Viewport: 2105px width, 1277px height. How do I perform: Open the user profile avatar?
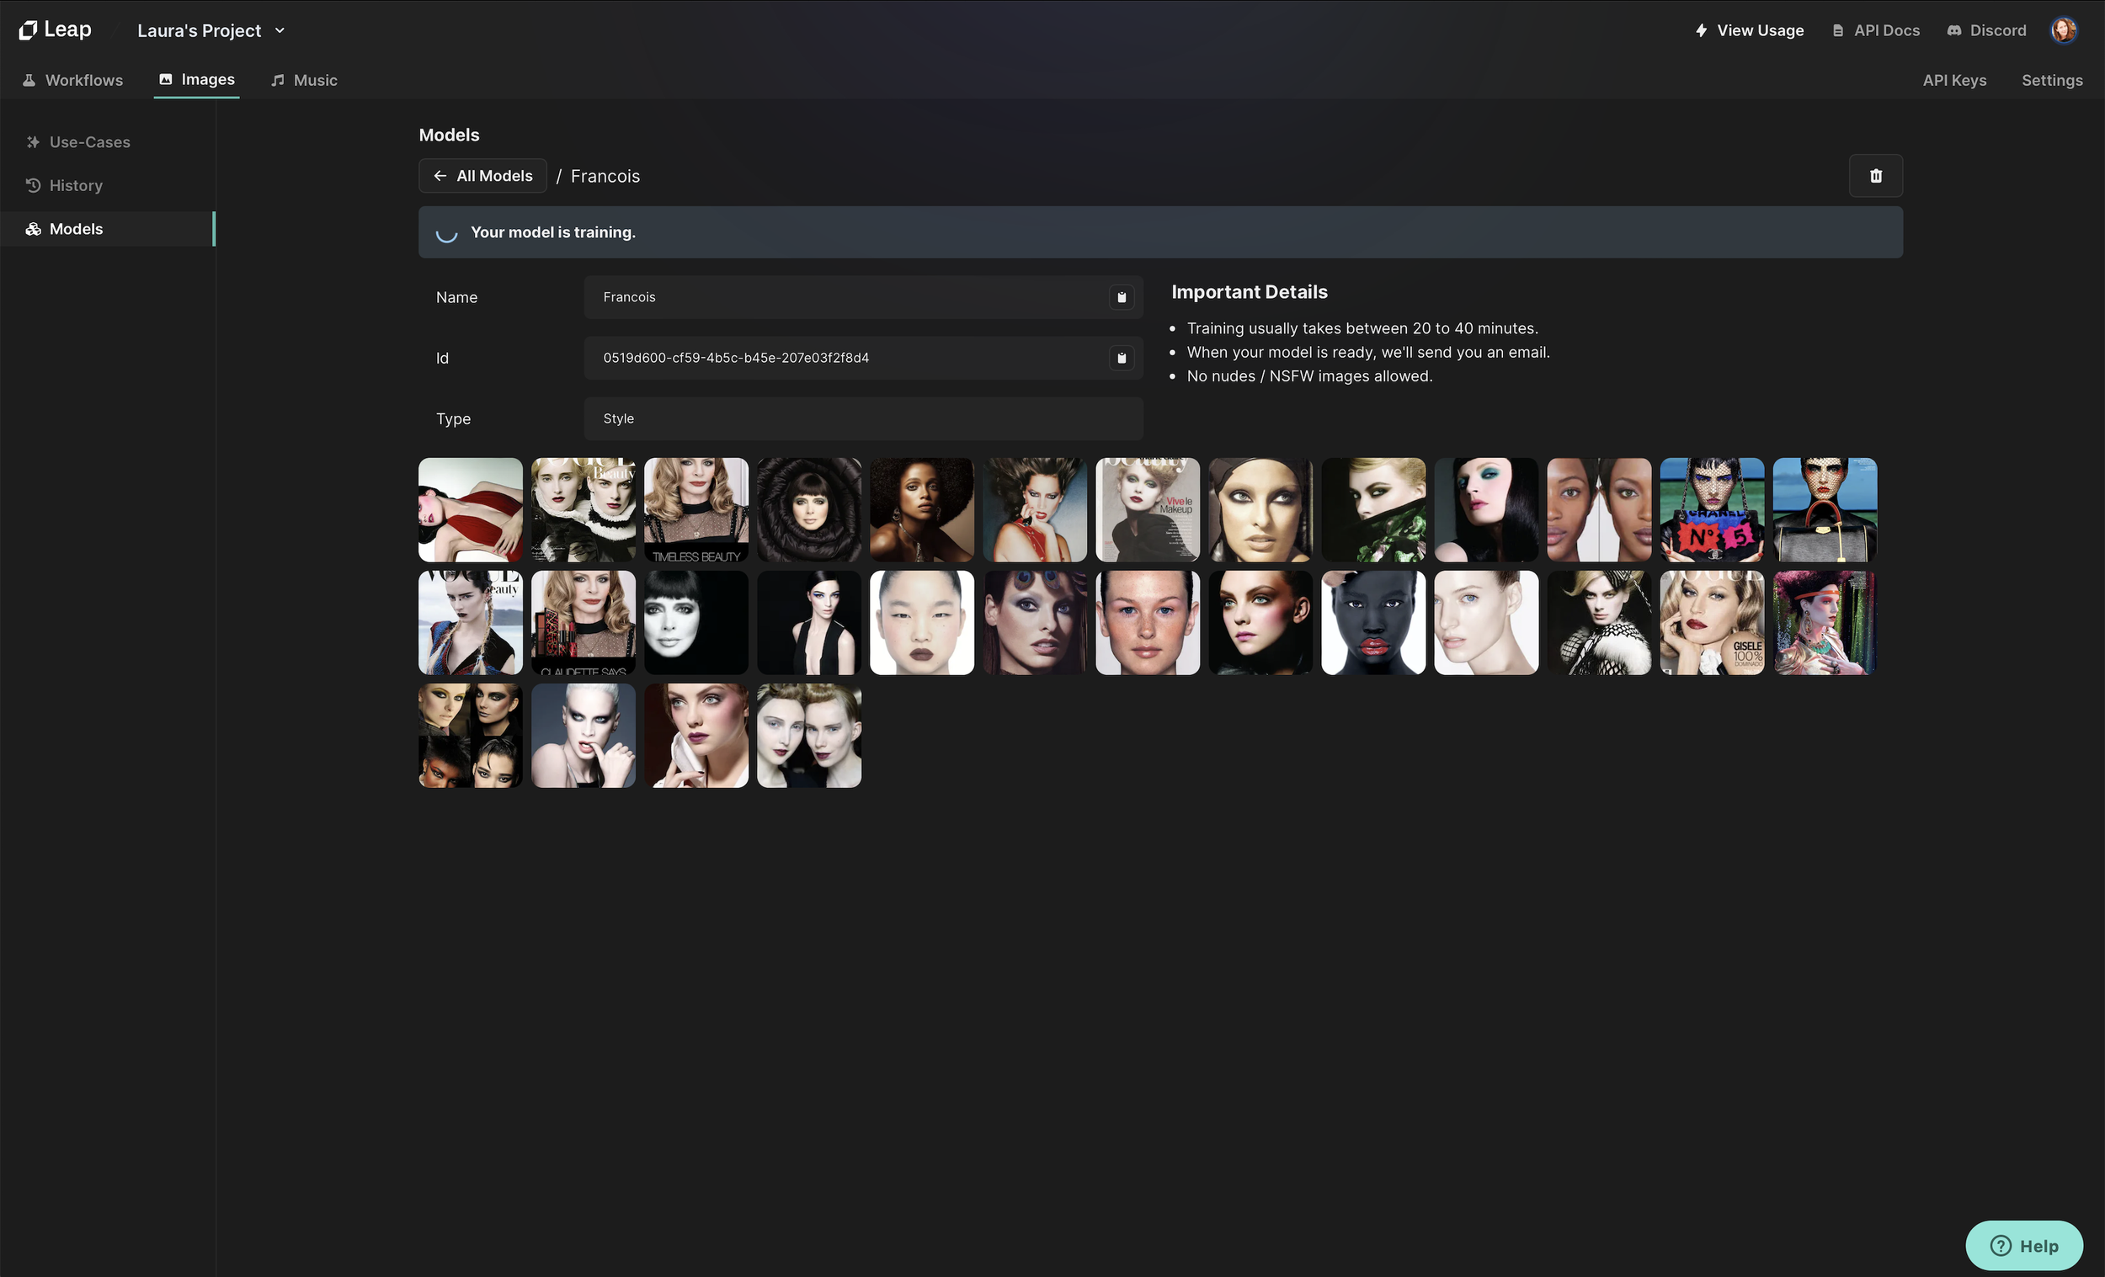pos(2063,30)
